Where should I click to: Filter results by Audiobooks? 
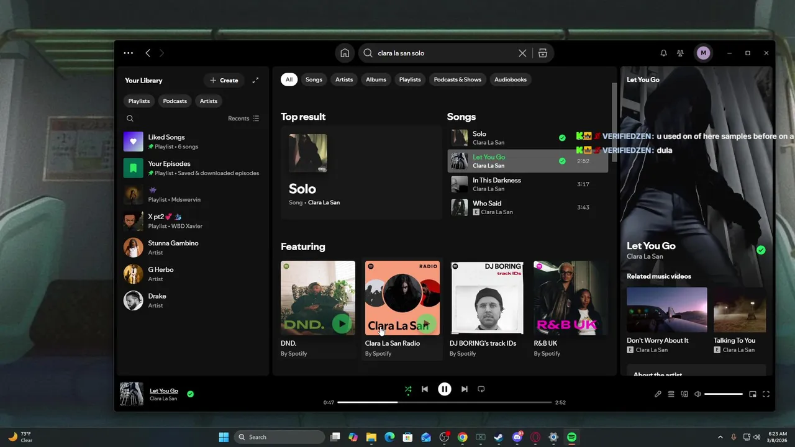[x=511, y=79]
